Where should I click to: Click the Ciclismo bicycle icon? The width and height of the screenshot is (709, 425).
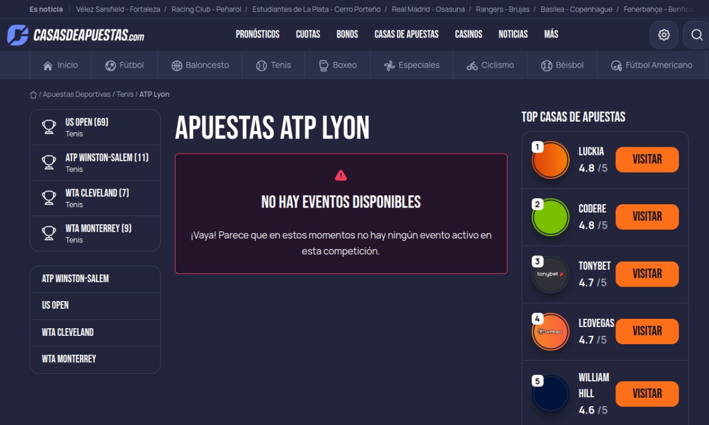472,65
